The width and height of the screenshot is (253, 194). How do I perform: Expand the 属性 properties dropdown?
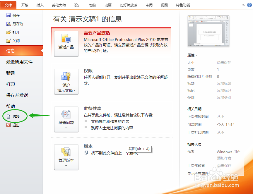click(192, 55)
